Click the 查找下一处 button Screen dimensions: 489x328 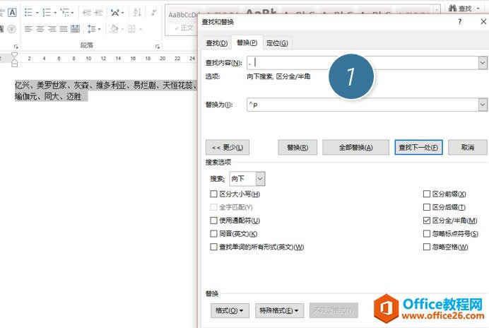(x=418, y=148)
